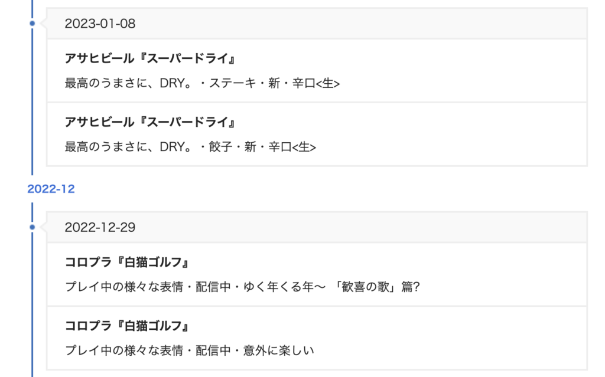Select the 餃子 Super Dry entry card

coord(317,134)
